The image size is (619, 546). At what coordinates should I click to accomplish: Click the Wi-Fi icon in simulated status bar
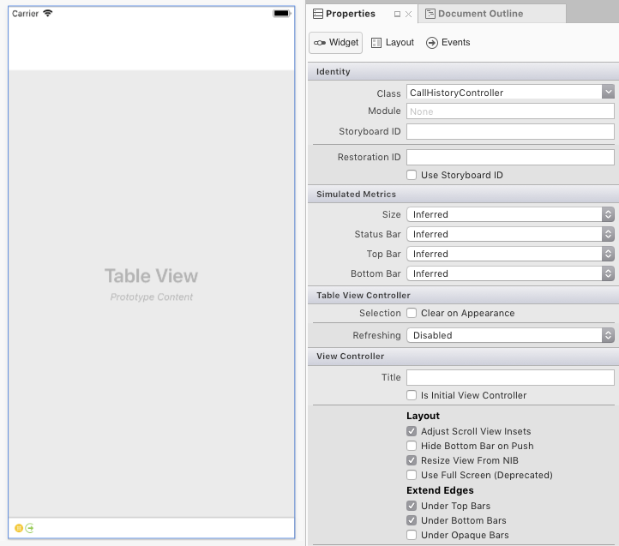pyautogui.click(x=48, y=14)
